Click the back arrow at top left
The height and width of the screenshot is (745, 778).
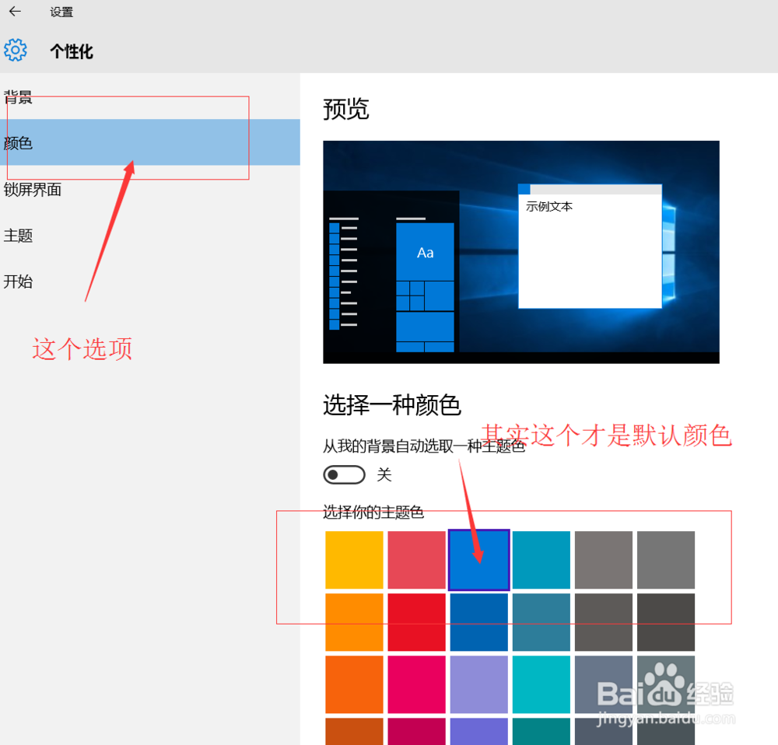coord(13,12)
